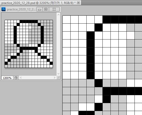142x115 pixels.
Task: Close the floating practice document window
Action: (x=54, y=9)
